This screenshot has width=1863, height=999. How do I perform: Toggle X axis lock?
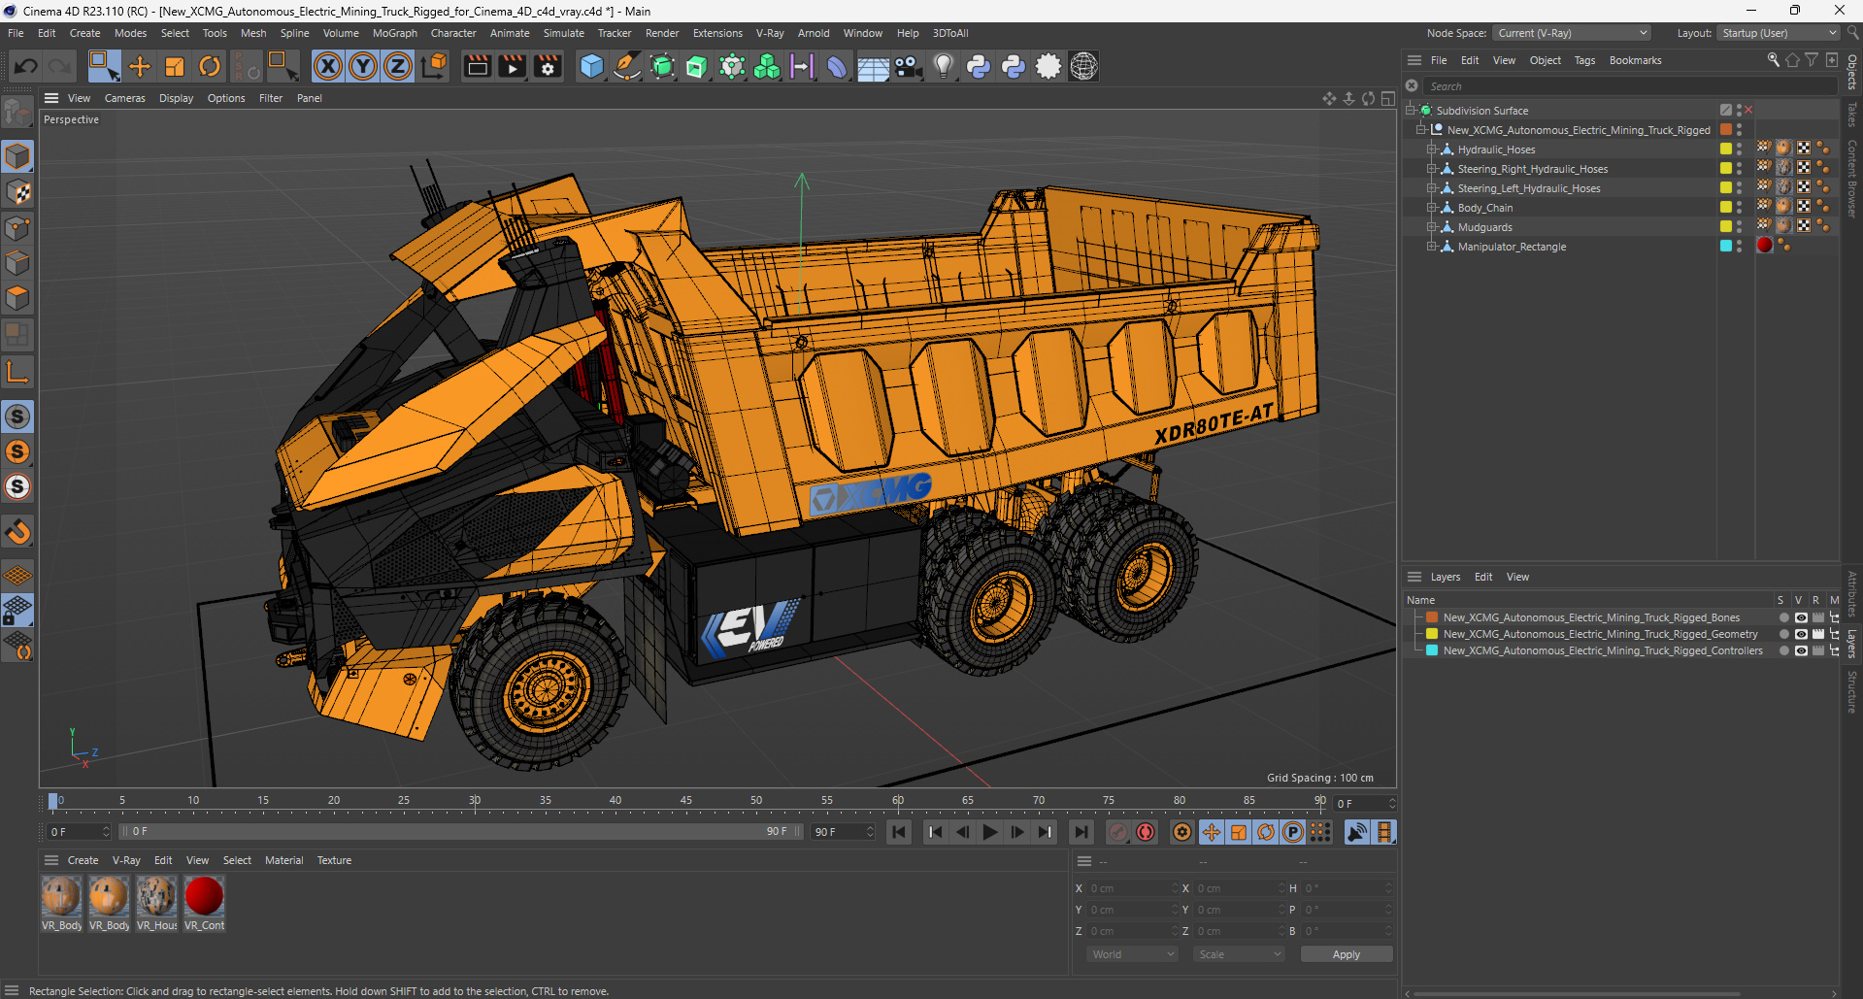pos(328,66)
